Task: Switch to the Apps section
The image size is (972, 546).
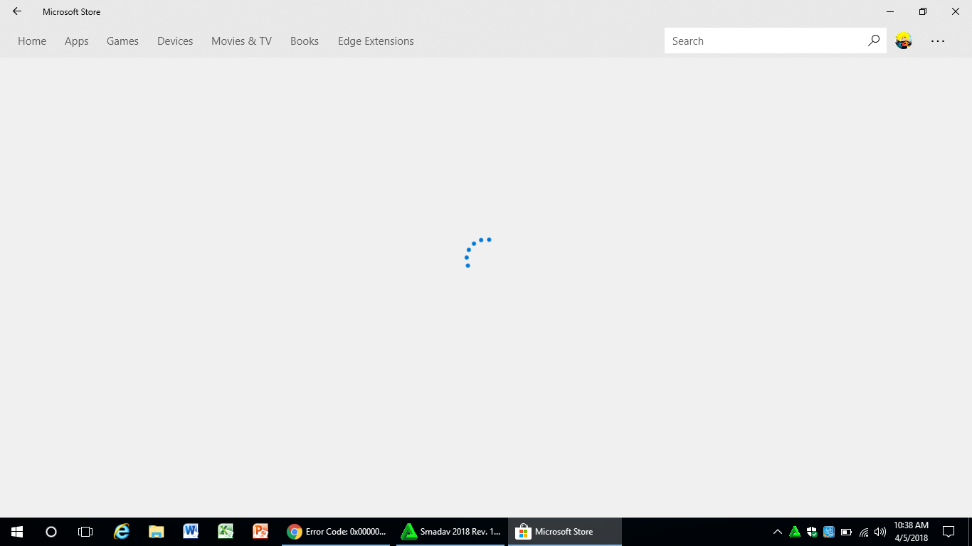Action: tap(77, 41)
